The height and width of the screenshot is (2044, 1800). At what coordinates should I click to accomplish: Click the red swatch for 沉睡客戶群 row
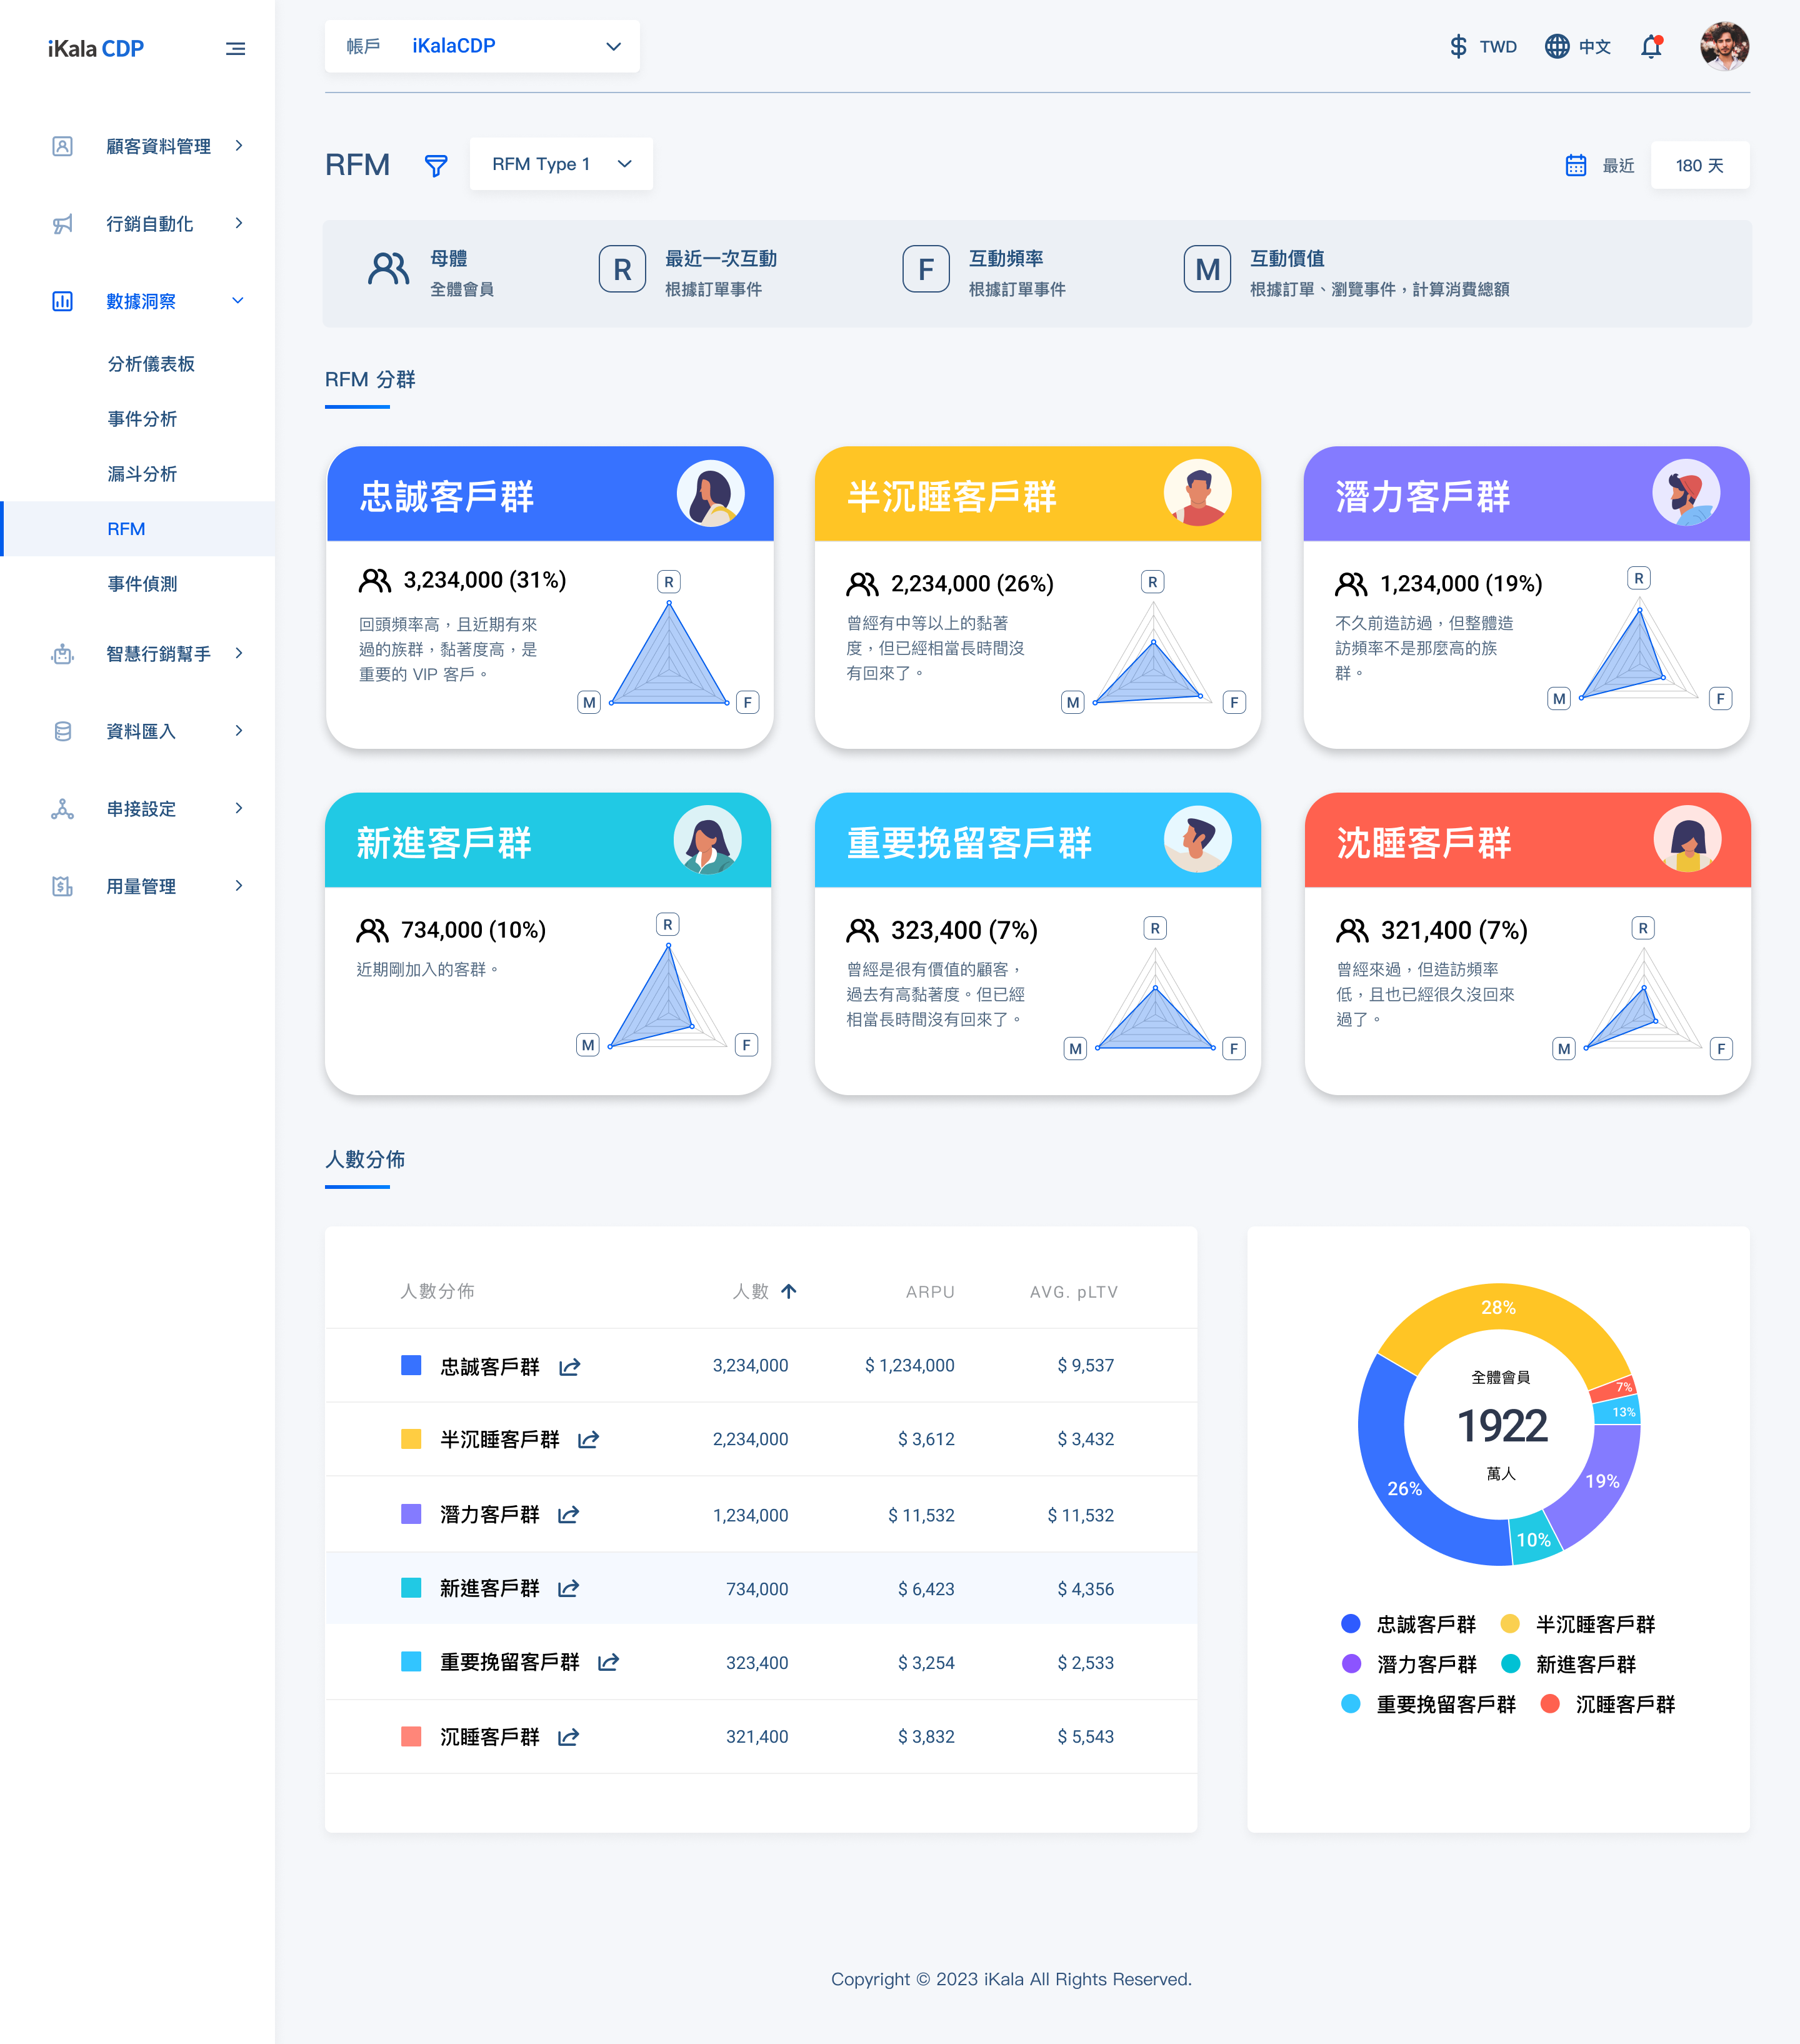(411, 1736)
